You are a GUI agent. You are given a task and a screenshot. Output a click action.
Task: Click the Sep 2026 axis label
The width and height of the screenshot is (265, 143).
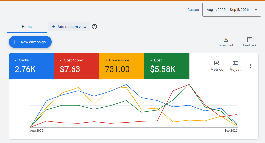[231, 130]
